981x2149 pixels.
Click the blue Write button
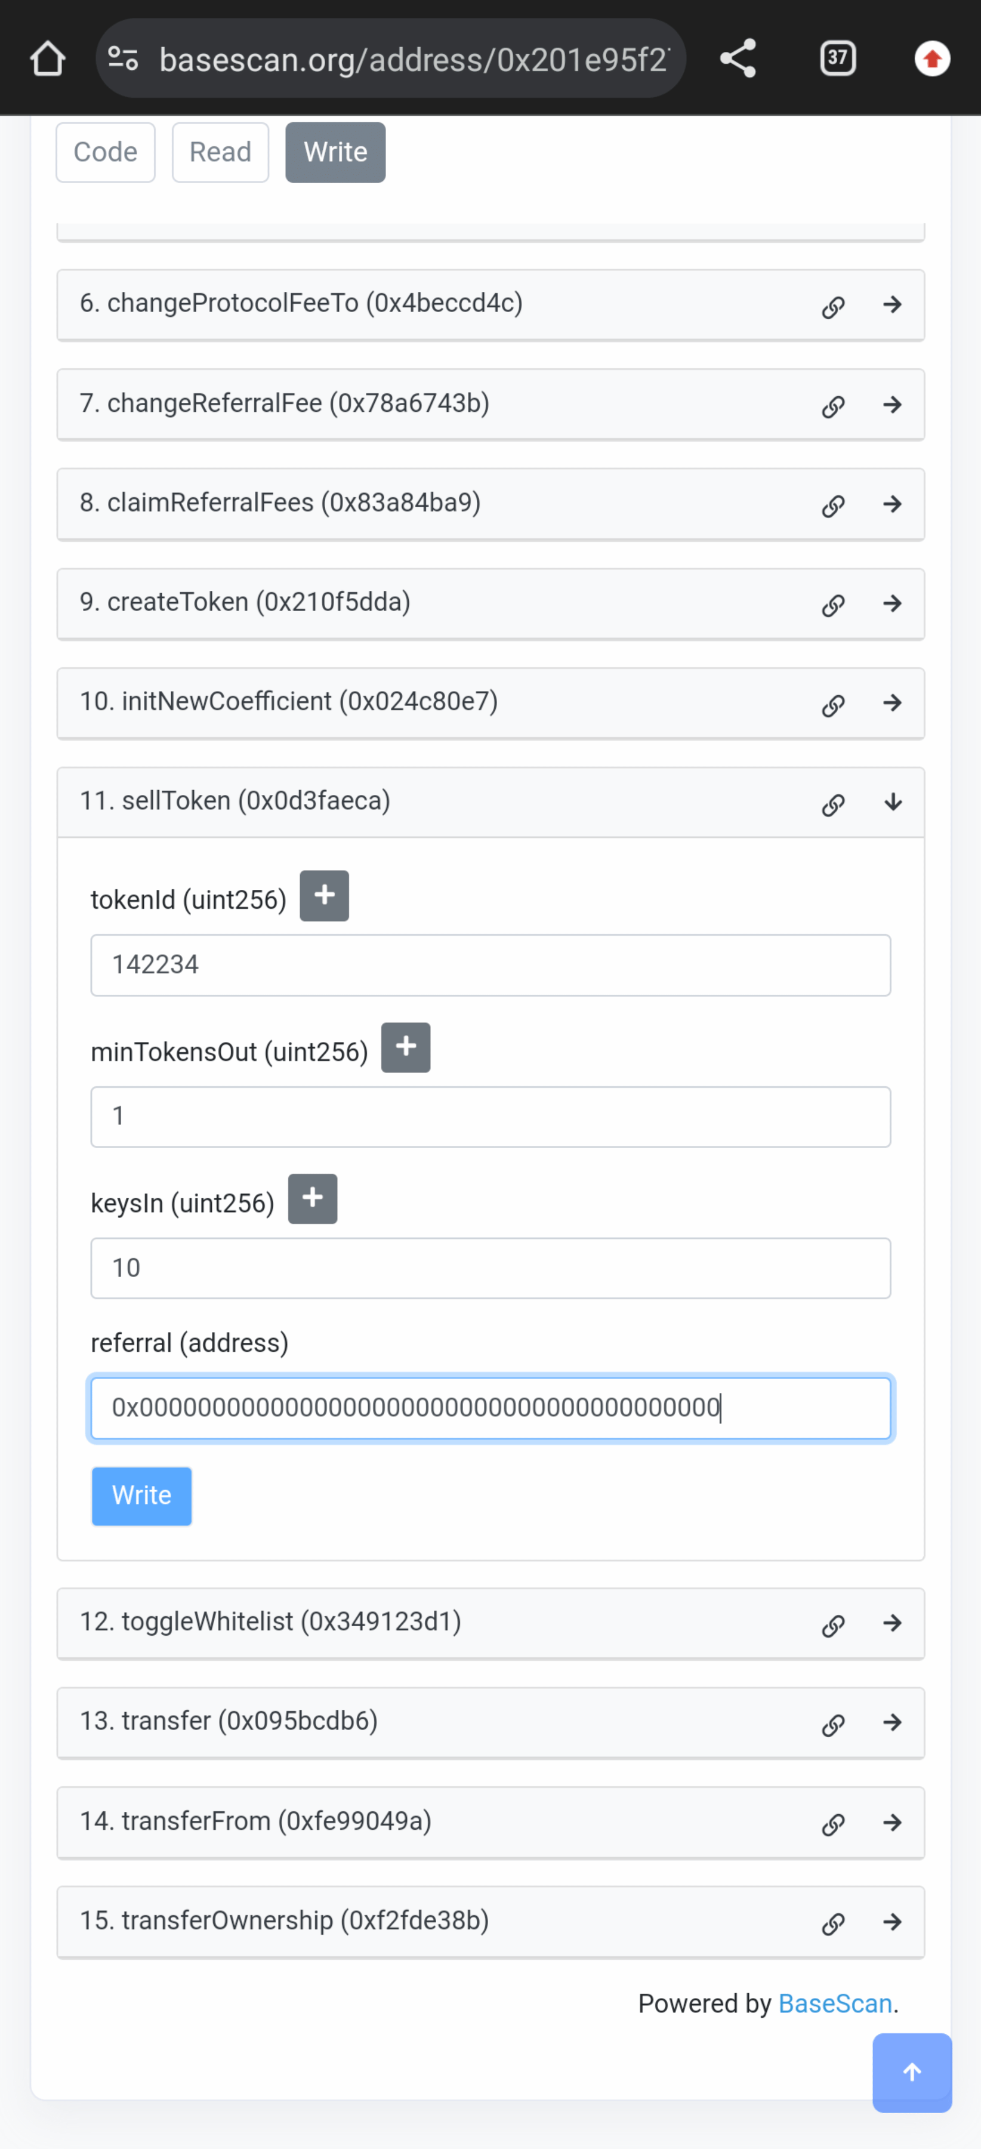tap(142, 1496)
